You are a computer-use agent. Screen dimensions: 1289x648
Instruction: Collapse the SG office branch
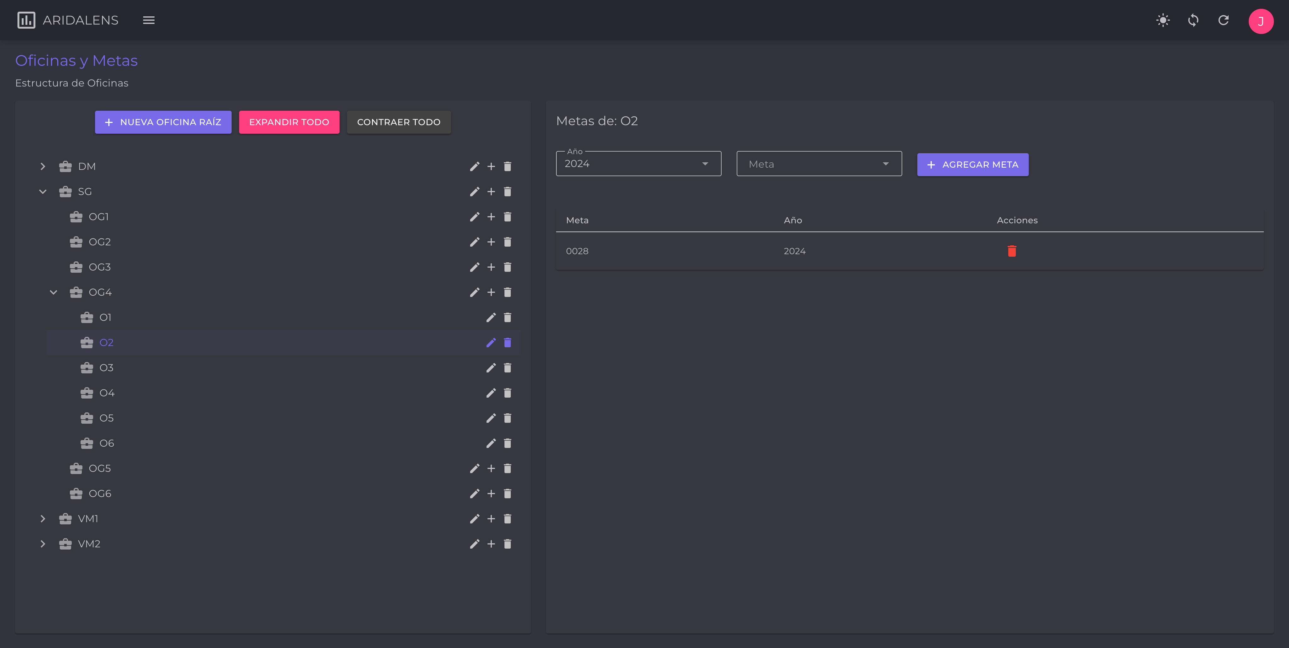42,192
